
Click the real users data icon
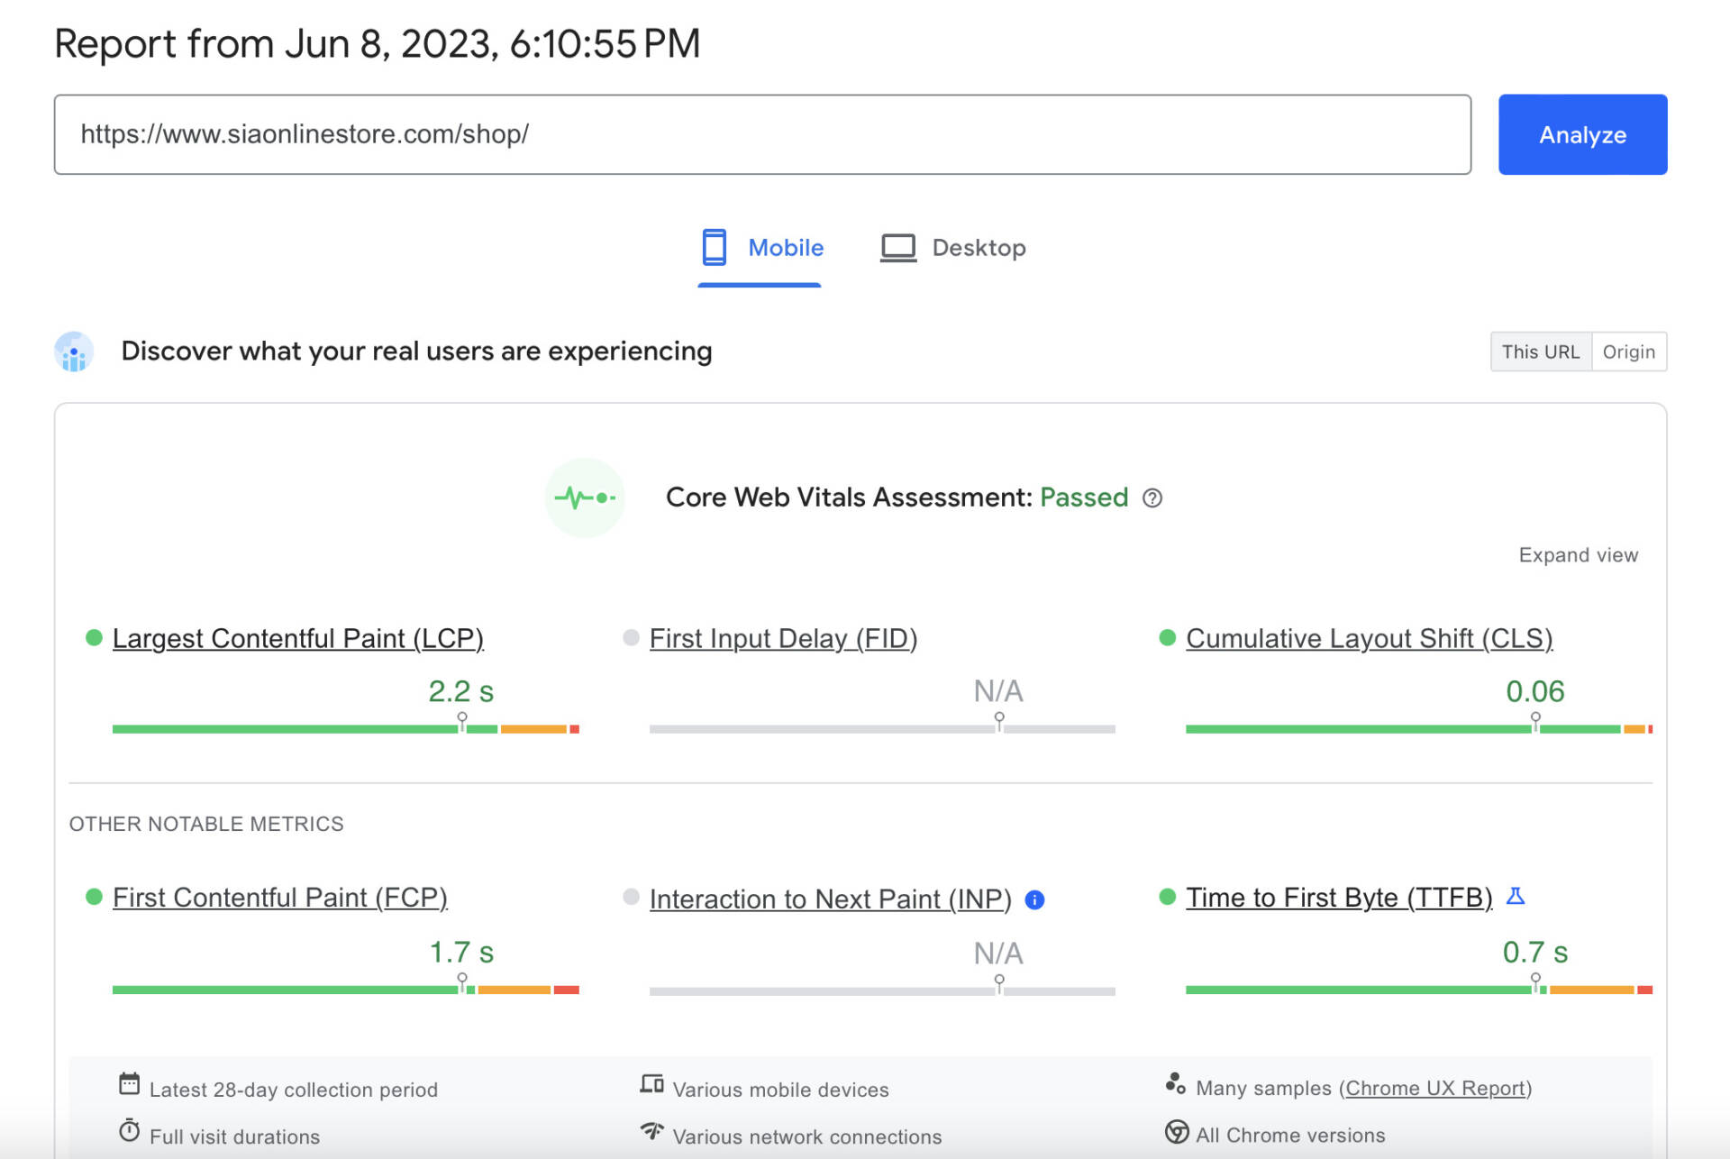click(x=74, y=351)
